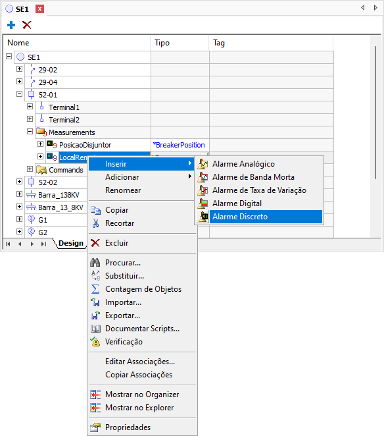384x436 pixels.
Task: Click the Verificação warning icon
Action: pos(95,342)
